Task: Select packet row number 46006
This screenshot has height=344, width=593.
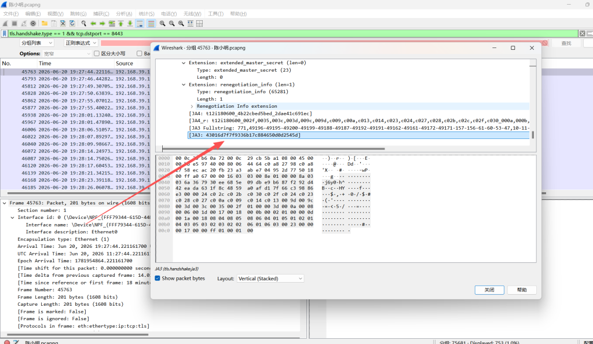Action: (x=75, y=130)
